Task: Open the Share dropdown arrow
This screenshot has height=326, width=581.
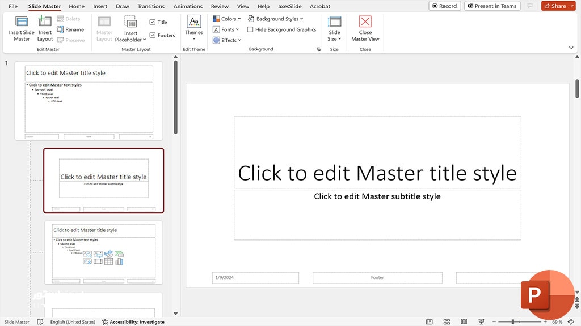Action: 572,6
